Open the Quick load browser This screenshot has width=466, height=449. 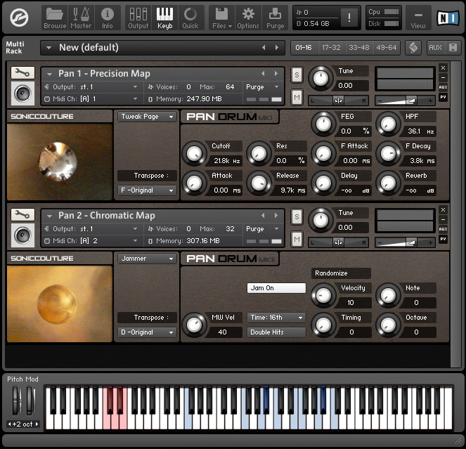190,18
